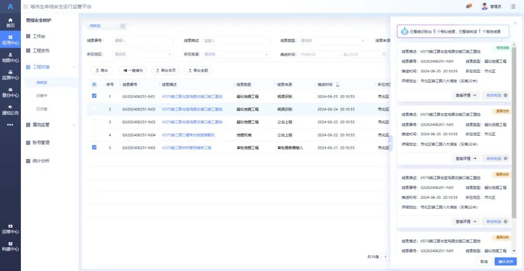This screenshot has width=524, height=271.
Task: Click the 一键催办 button
Action: (x=133, y=71)
